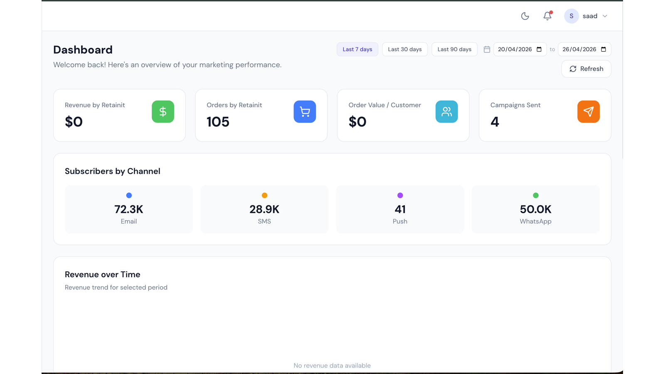665x374 pixels.
Task: Toggle dark mode with the moon icon
Action: pyautogui.click(x=525, y=16)
